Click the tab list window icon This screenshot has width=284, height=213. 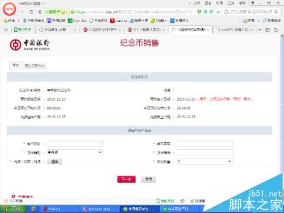pos(268,30)
